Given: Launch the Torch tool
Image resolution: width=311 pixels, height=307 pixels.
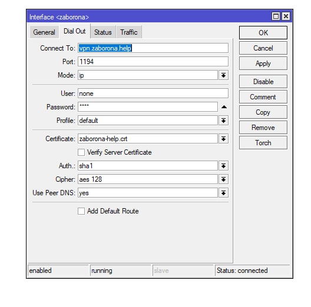Looking at the screenshot, I should pyautogui.click(x=263, y=142).
